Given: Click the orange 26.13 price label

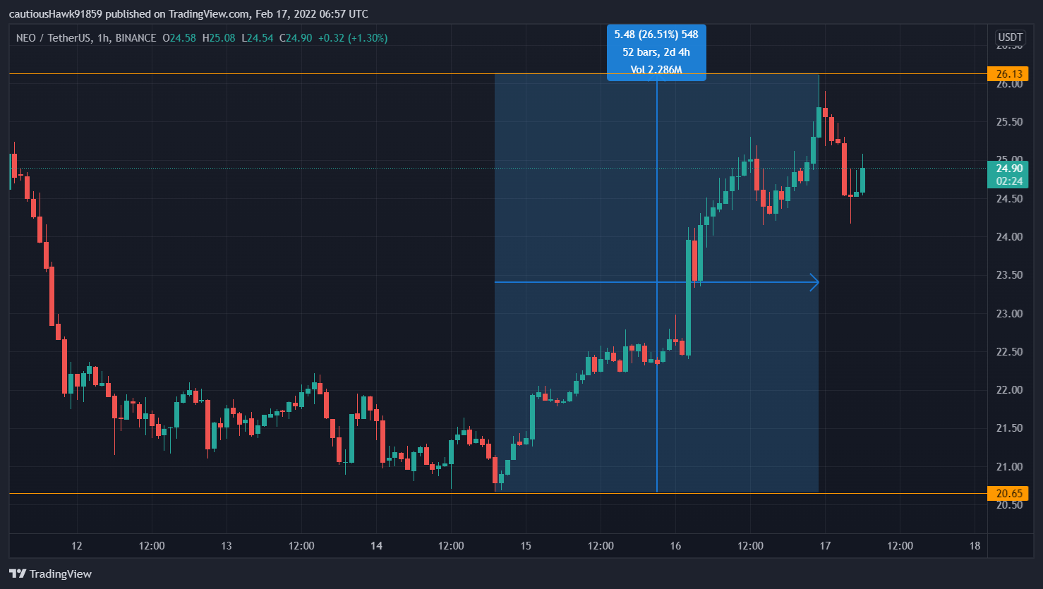Looking at the screenshot, I should click(x=1008, y=74).
